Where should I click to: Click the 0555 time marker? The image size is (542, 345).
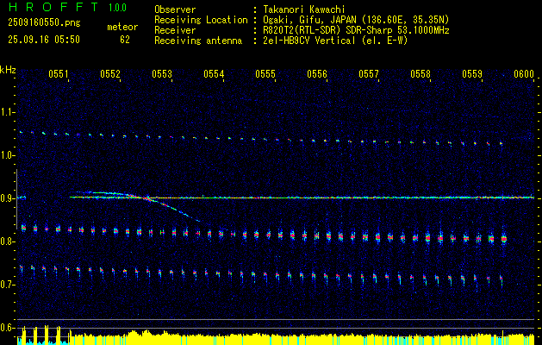(x=265, y=73)
